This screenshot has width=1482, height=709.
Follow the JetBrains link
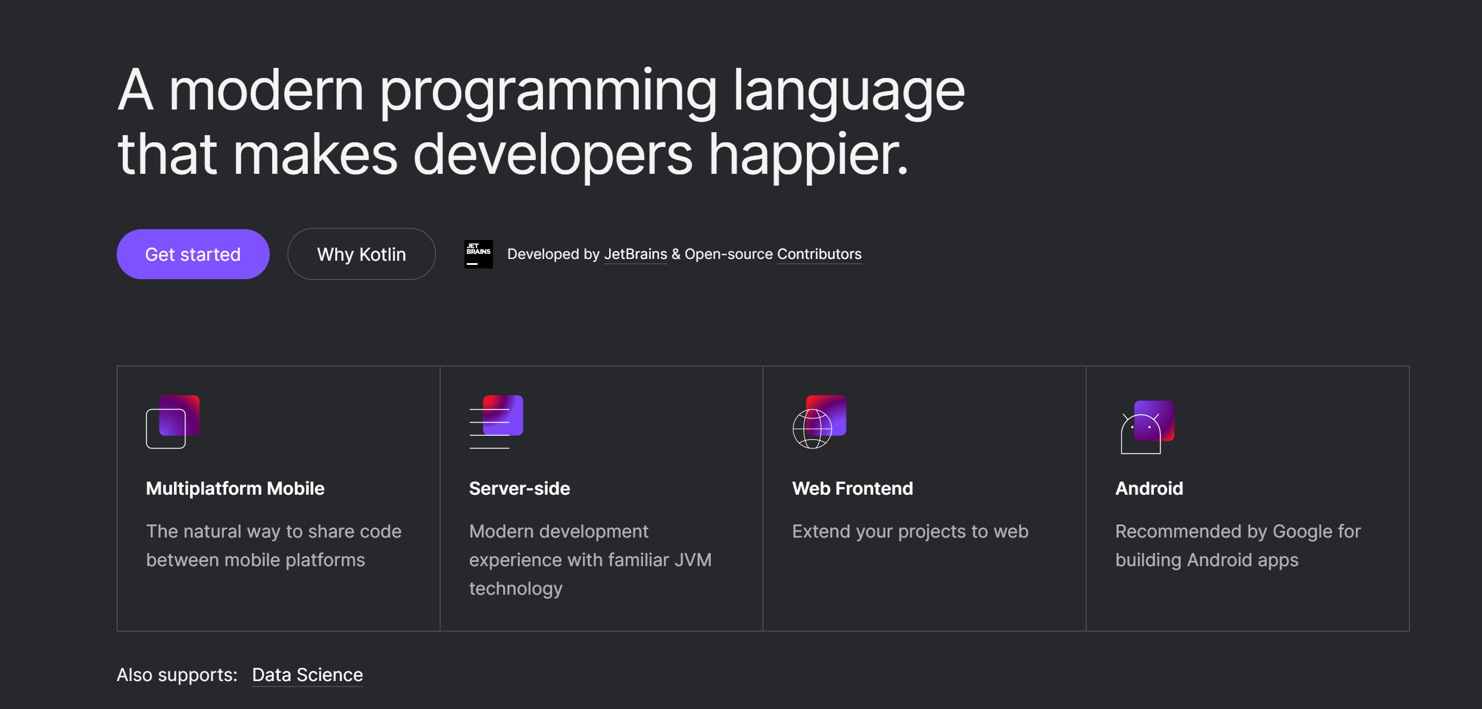point(635,254)
